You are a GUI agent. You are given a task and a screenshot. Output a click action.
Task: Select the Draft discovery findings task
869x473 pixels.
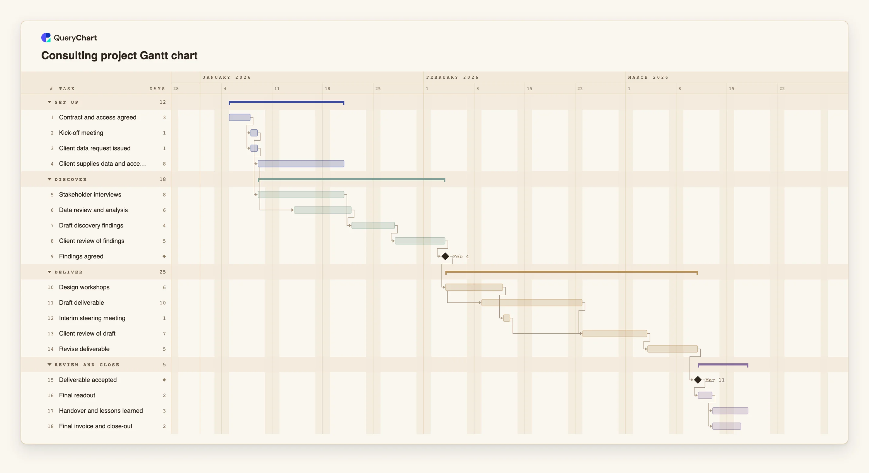point(91,225)
